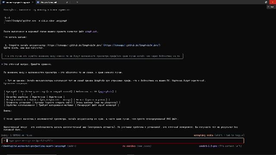Click the red 'no sandbox' status text
Viewport: 276px width, 155px height.
pos(129,146)
